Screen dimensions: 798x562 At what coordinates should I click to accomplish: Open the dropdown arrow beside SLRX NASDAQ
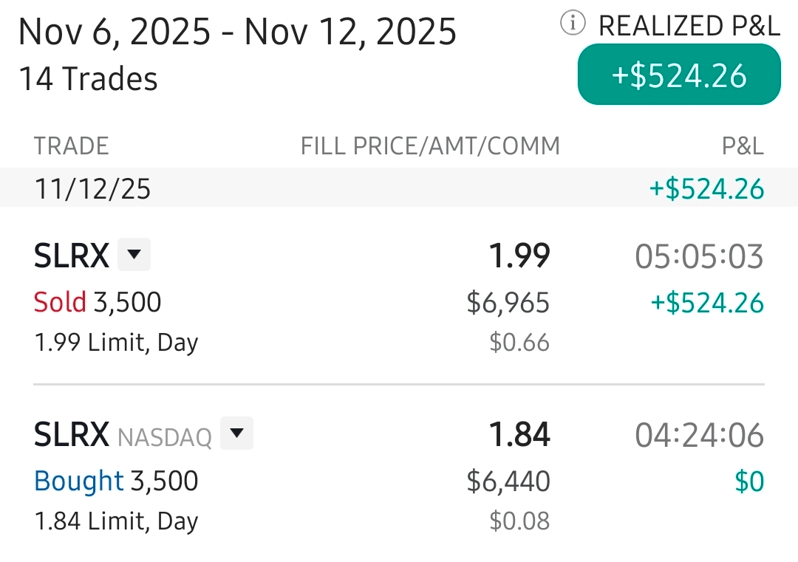pos(236,434)
